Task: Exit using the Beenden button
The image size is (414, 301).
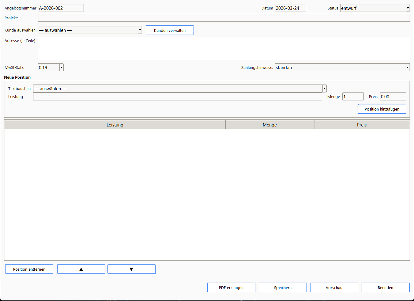Action: [385, 288]
